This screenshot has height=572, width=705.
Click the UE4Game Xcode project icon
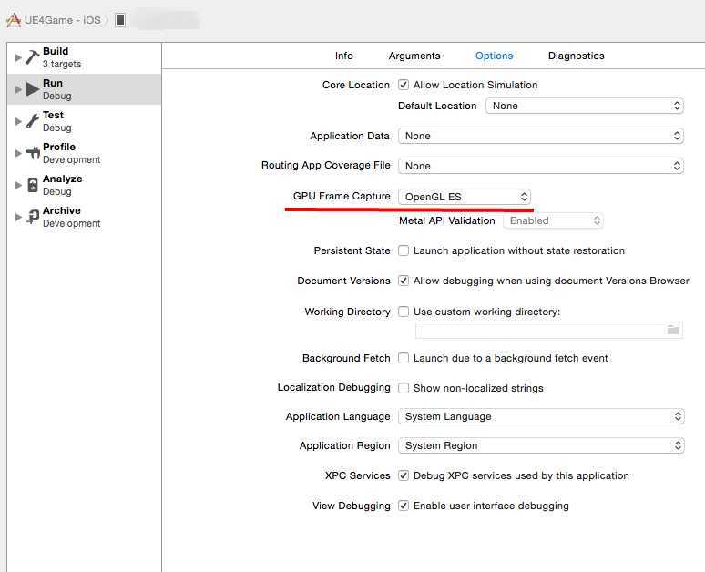[x=14, y=20]
